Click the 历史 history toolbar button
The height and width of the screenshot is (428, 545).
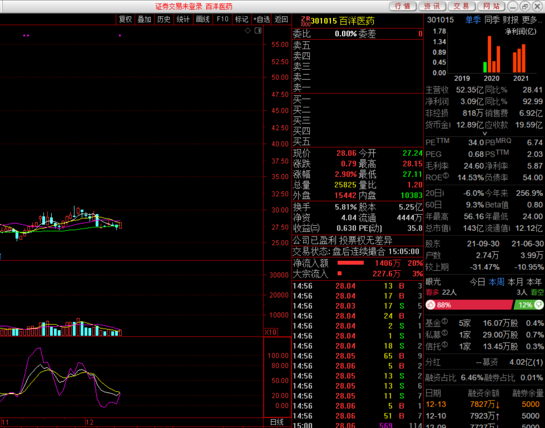point(164,19)
